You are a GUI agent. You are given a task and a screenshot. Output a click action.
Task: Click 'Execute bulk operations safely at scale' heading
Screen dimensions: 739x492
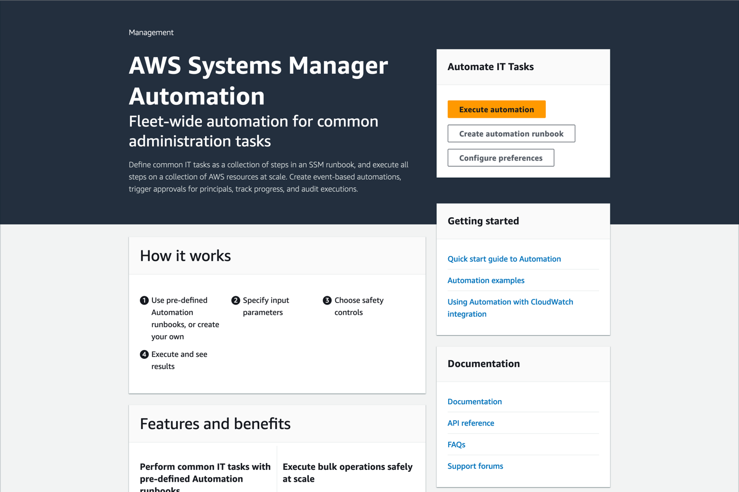pyautogui.click(x=348, y=473)
